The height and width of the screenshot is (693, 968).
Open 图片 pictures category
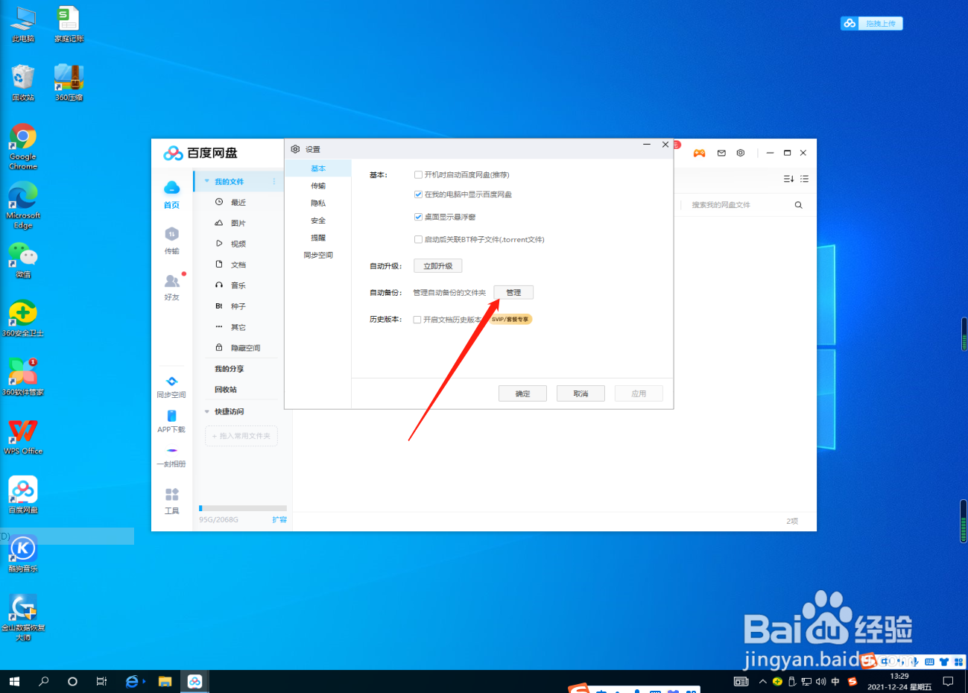pos(238,224)
